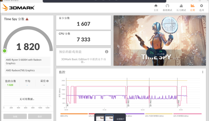
Task: Click the Time Spy 分数 heading
Action: (14, 19)
